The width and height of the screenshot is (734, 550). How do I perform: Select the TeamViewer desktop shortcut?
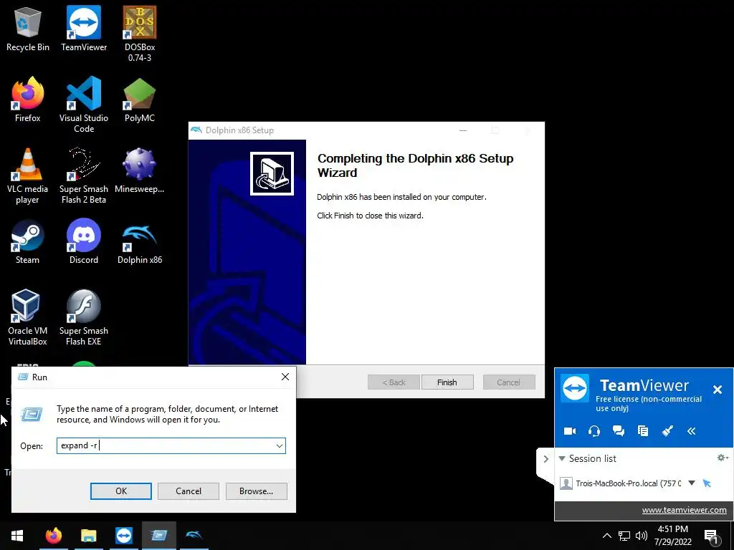click(x=84, y=29)
